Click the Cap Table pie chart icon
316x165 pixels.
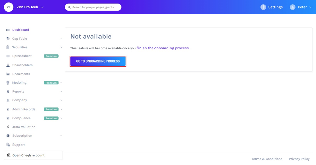tap(8, 39)
